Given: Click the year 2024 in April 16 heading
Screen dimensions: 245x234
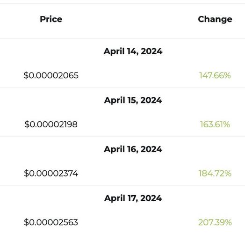Looking at the screenshot, I should [x=151, y=149].
